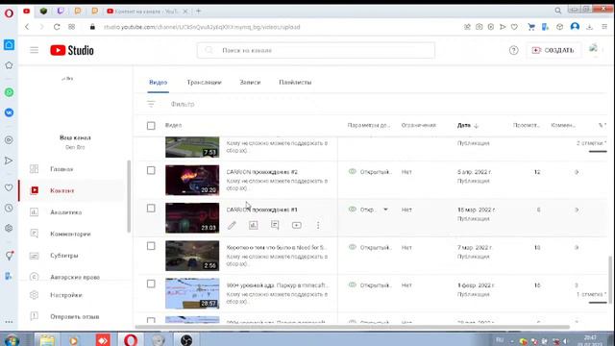
Task: Click the visibility eye of CARRION #2
Action: coord(353,171)
